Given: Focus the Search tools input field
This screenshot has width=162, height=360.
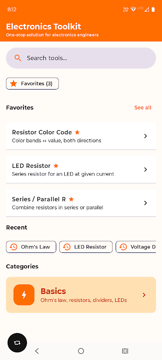Looking at the screenshot, I should coord(81,58).
